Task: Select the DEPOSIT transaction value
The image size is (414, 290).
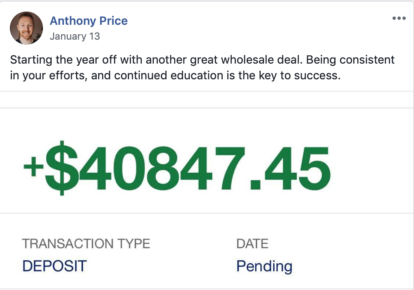Action: coord(55,266)
